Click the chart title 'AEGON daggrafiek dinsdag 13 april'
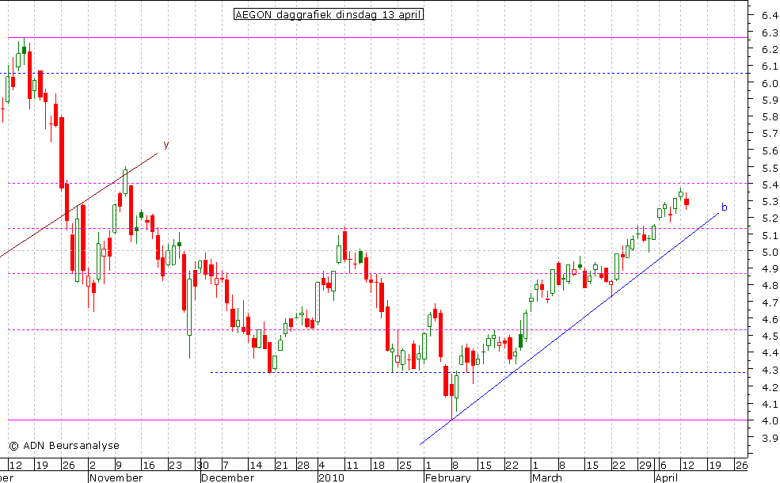The width and height of the screenshot is (780, 483). [329, 14]
